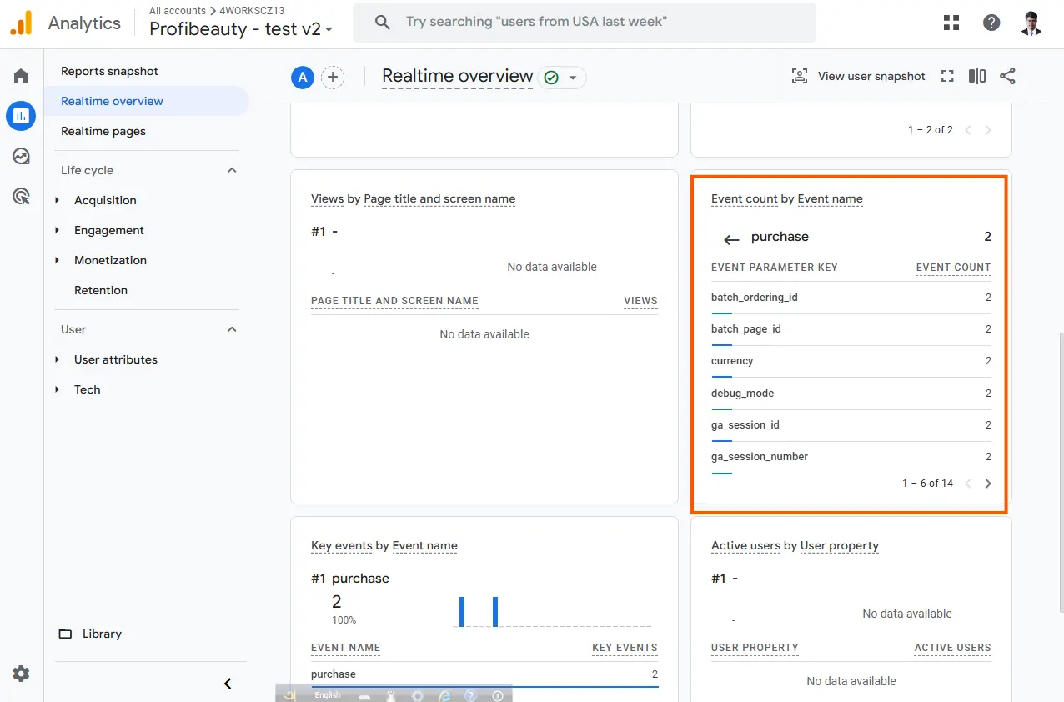
Task: Add a new comparison
Action: point(333,78)
